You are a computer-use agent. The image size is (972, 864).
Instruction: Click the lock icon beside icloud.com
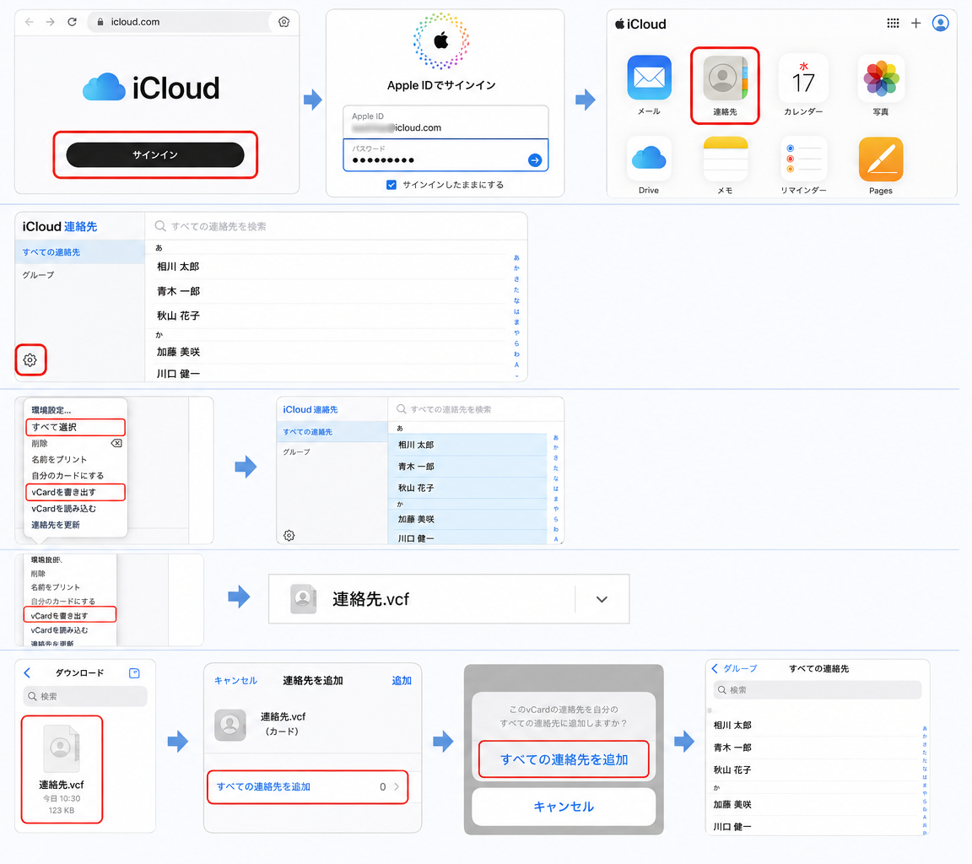tap(100, 22)
